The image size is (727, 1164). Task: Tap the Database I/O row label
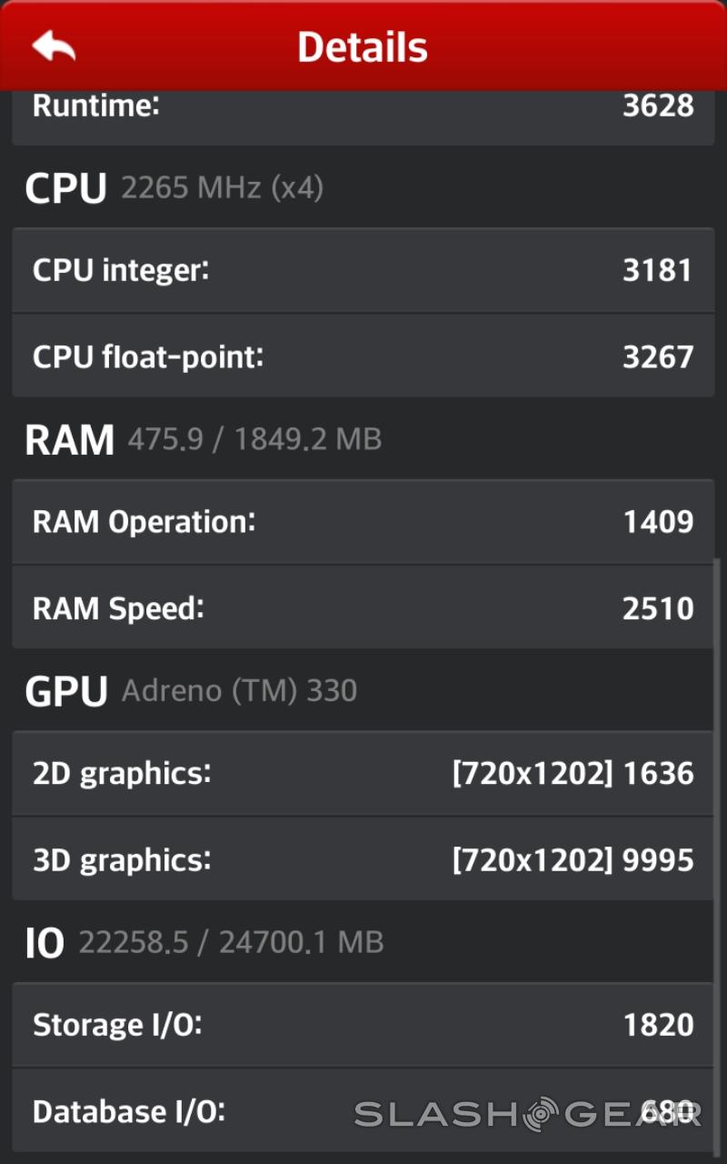point(128,1111)
